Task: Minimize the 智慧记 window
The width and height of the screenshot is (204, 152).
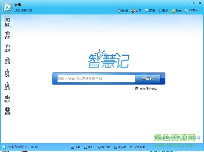Action: click(184, 3)
